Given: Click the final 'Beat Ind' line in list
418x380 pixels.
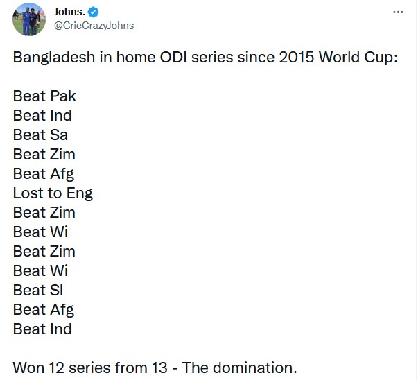Looking at the screenshot, I should (x=42, y=329).
